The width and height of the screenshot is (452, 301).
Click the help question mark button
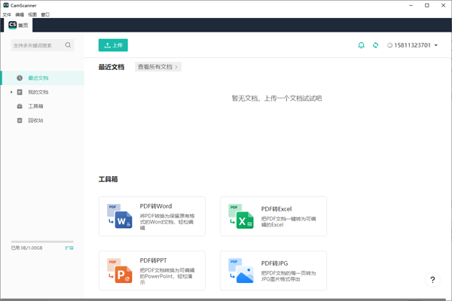(x=432, y=280)
